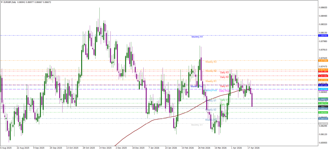
Task: Click the 14 Nov 2025 date label
Action: click(105, 148)
